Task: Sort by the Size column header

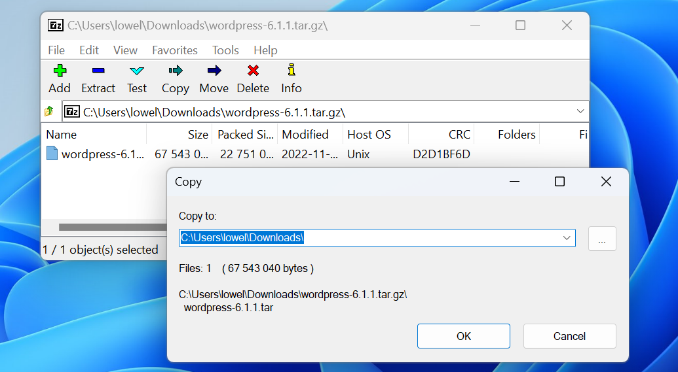Action: tap(179, 135)
